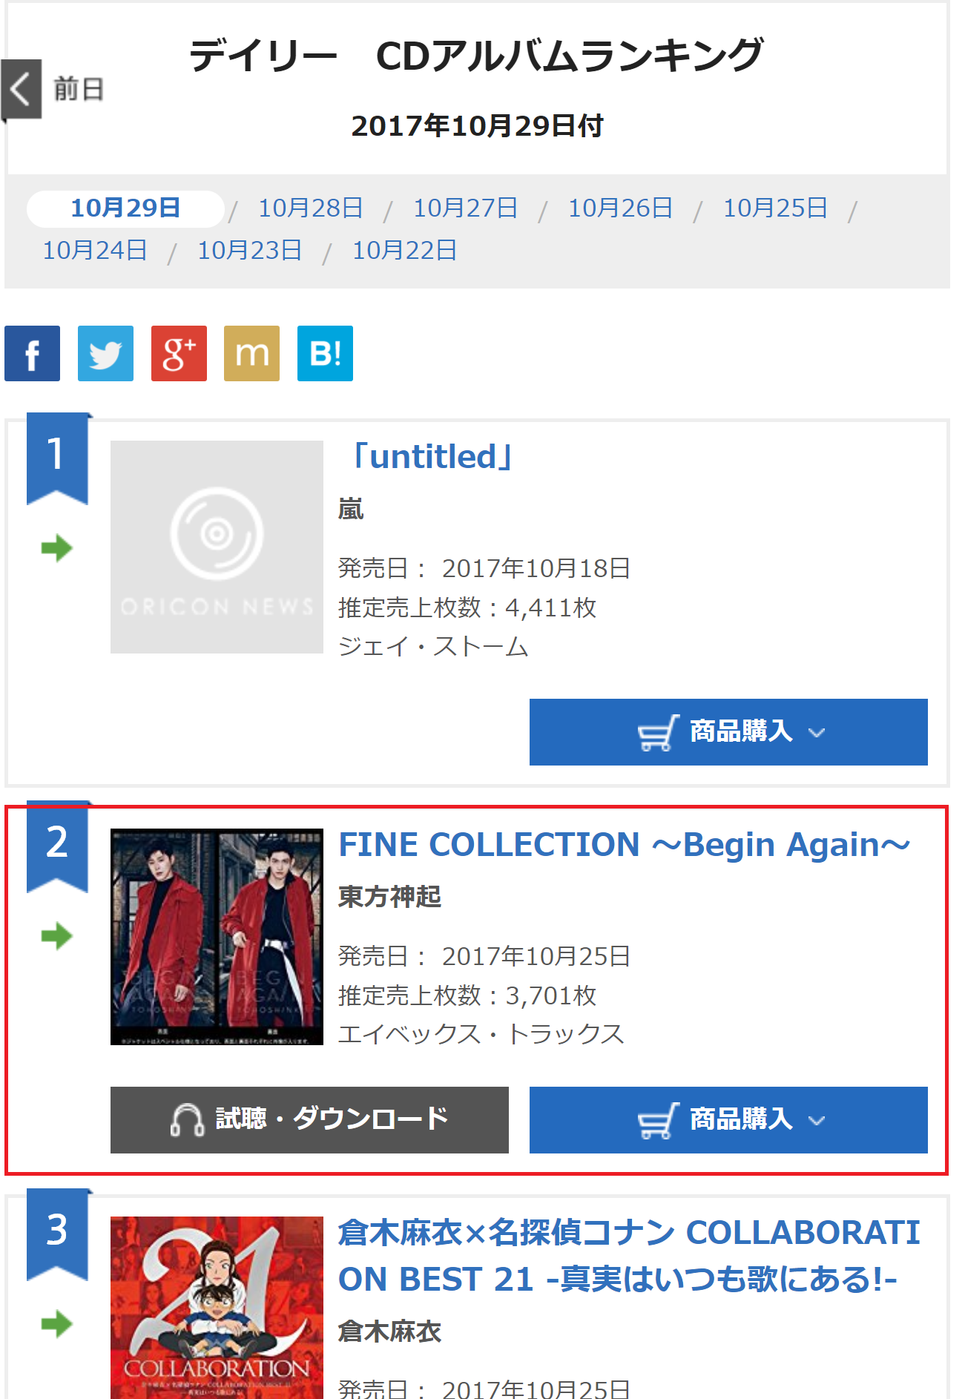Expand 商品購入 chevron for 「untitled」
The image size is (965, 1399).
click(x=817, y=733)
